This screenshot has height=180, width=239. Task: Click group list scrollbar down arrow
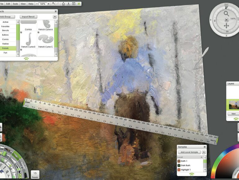click(x=18, y=54)
